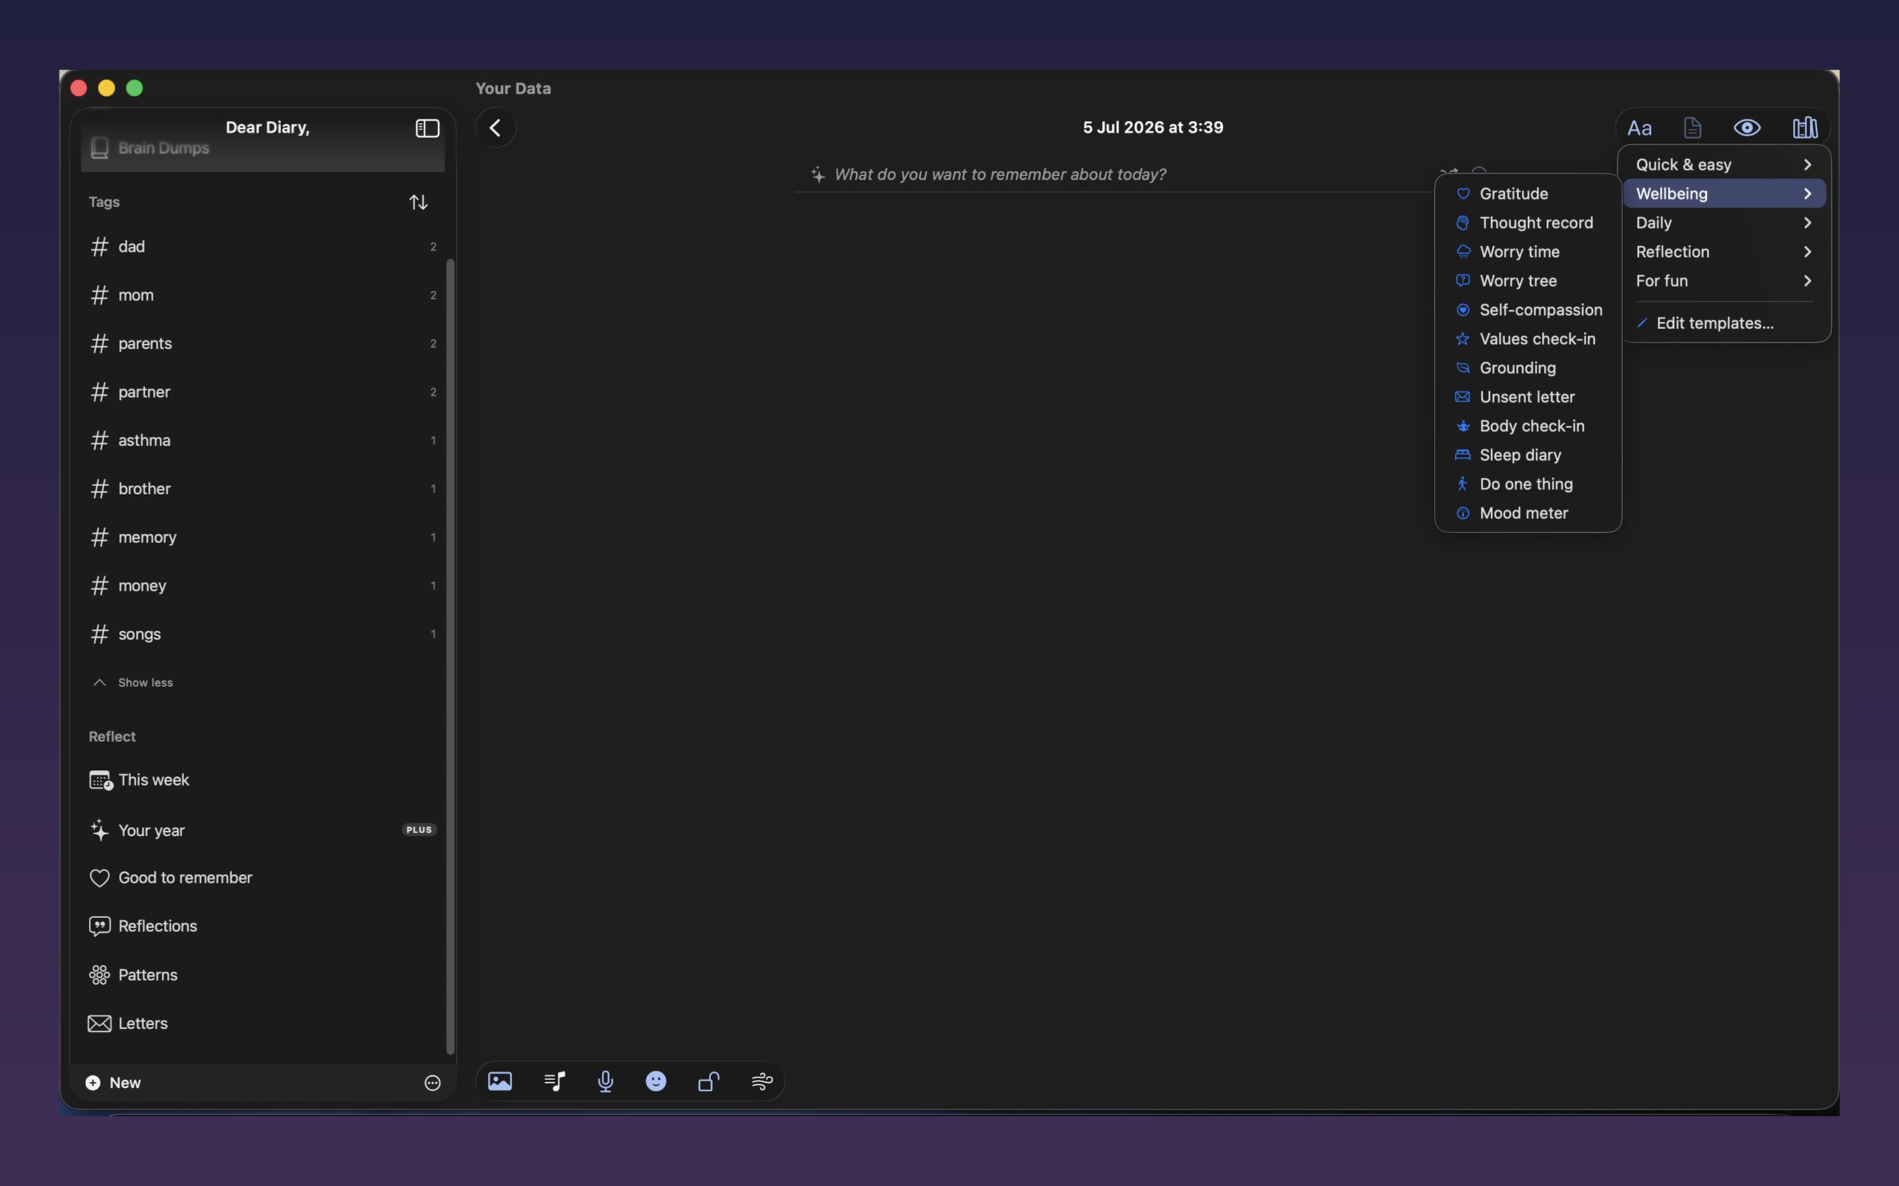Screen dimensions: 1899x1186
Task: Click the sidebar vertical scrollbar
Action: pyautogui.click(x=450, y=655)
